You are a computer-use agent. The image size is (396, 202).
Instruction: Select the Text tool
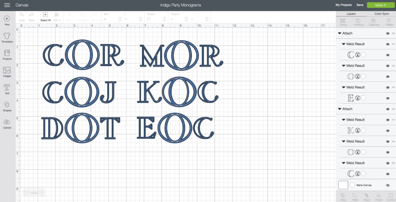pos(7,87)
